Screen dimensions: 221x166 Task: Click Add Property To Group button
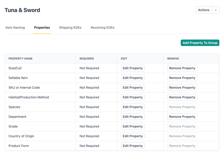200,43
